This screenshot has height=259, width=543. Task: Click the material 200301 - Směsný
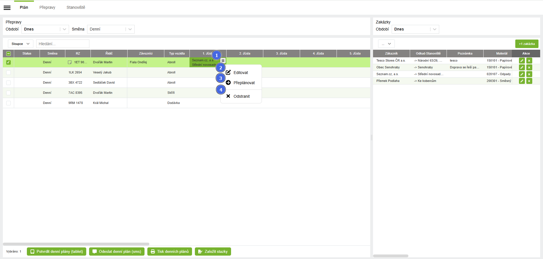[x=499, y=81]
